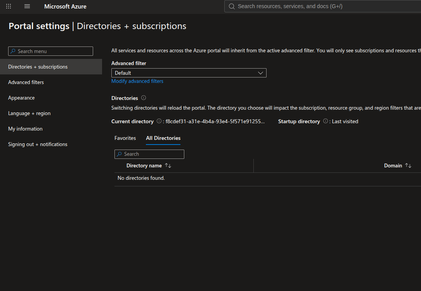
Task: Focus the Search menu input field
Action: pos(50,51)
